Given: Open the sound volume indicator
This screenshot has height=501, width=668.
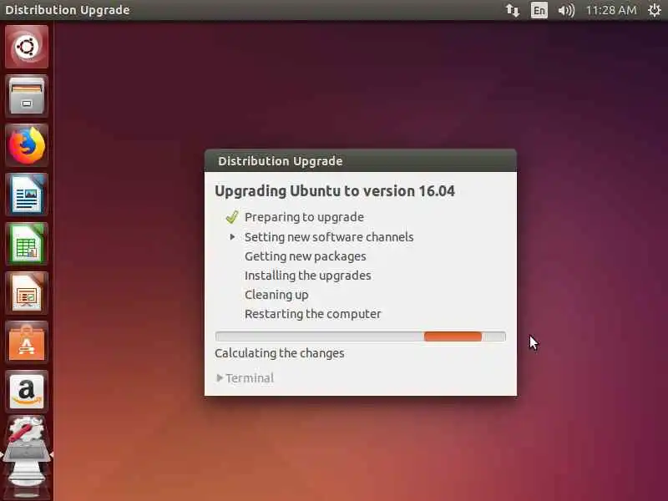Looking at the screenshot, I should tap(566, 10).
